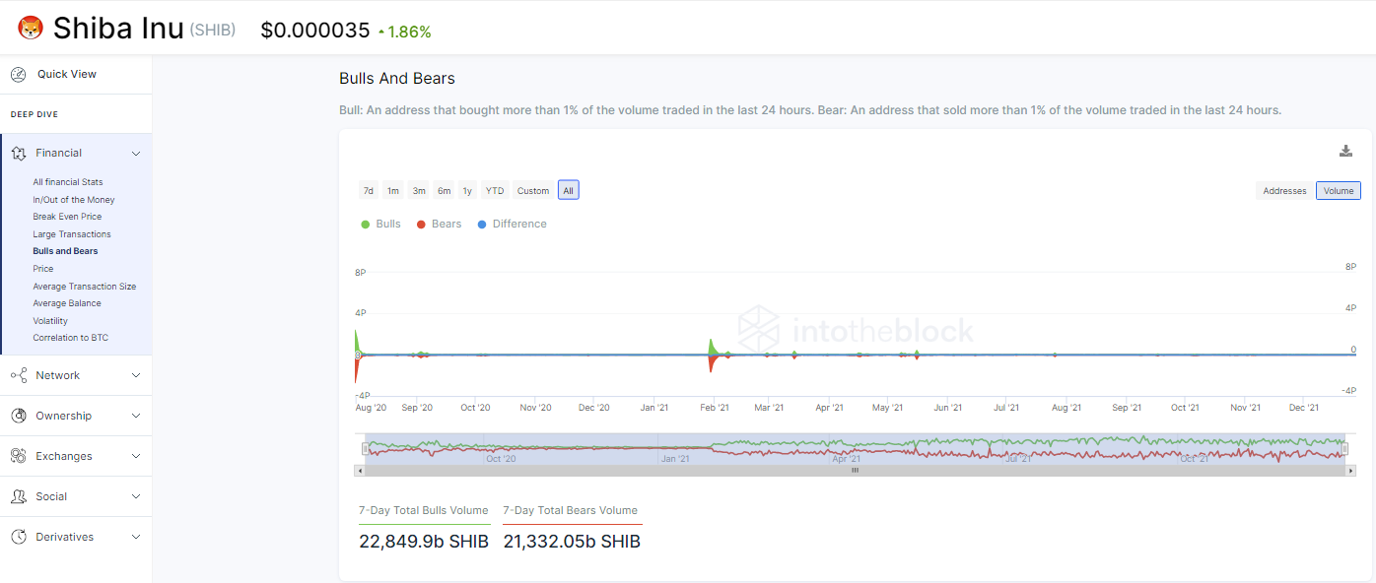Image resolution: width=1376 pixels, height=583 pixels.
Task: Expand the Derivatives section chevron
Action: pos(136,537)
